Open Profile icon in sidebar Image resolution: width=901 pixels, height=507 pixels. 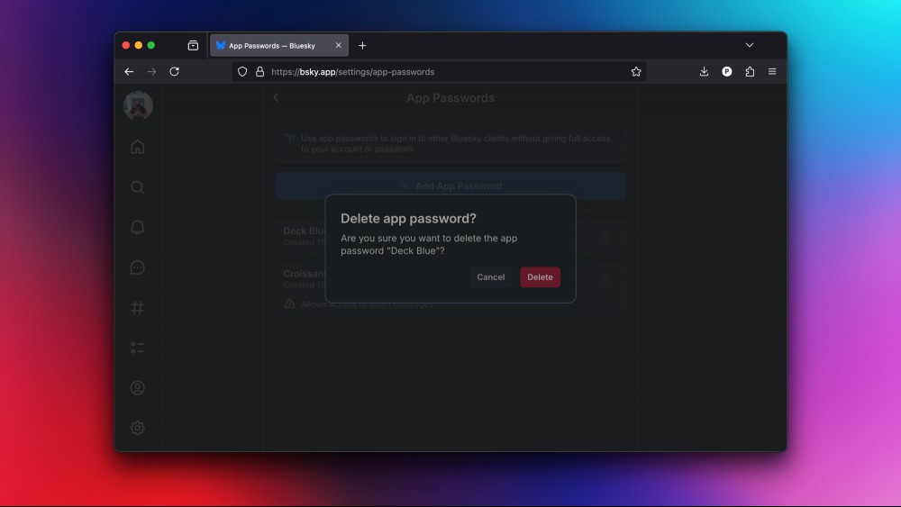(x=137, y=388)
